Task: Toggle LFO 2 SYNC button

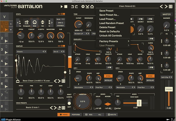Action: 150,76
